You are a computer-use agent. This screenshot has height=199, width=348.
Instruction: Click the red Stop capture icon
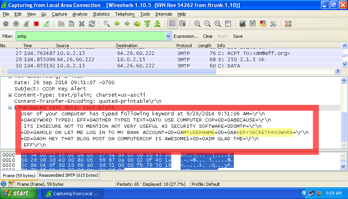[x=36, y=24]
